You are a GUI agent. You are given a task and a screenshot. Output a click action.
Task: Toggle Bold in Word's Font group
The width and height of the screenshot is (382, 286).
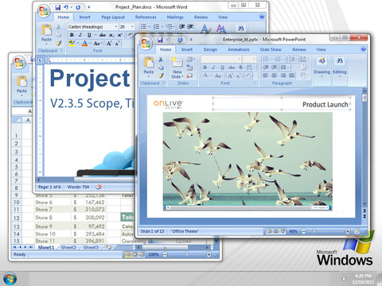pyautogui.click(x=72, y=35)
